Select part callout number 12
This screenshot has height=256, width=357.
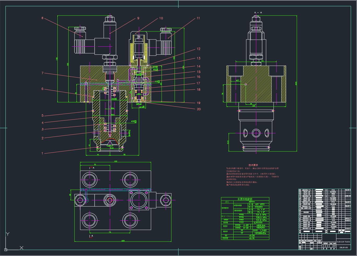pyautogui.click(x=199, y=49)
